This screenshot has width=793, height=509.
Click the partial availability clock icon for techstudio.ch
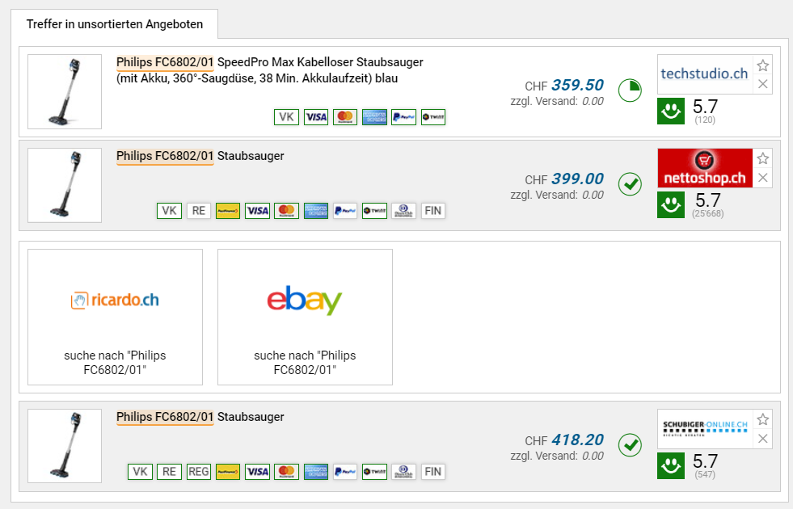click(x=630, y=90)
